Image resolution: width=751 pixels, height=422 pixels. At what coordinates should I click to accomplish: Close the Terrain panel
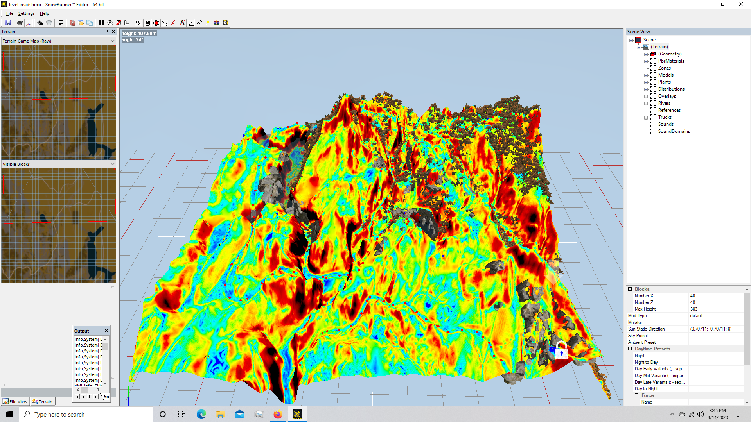tap(113, 32)
